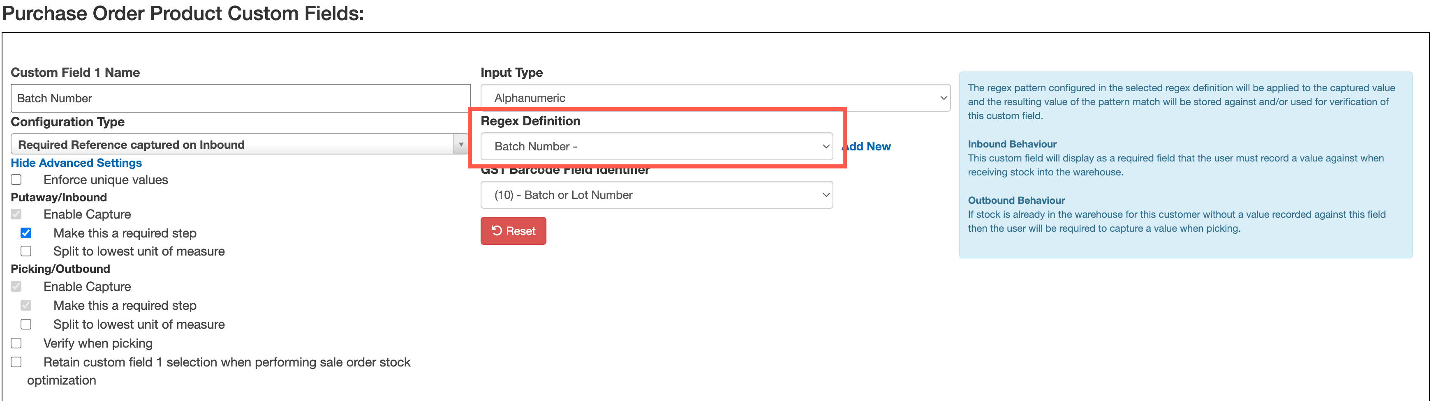The height and width of the screenshot is (401, 1434).
Task: Click the Configuration Type arrow button
Action: pyautogui.click(x=460, y=145)
